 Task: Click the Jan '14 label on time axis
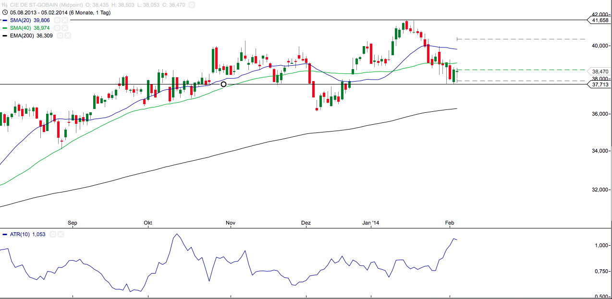click(x=370, y=223)
